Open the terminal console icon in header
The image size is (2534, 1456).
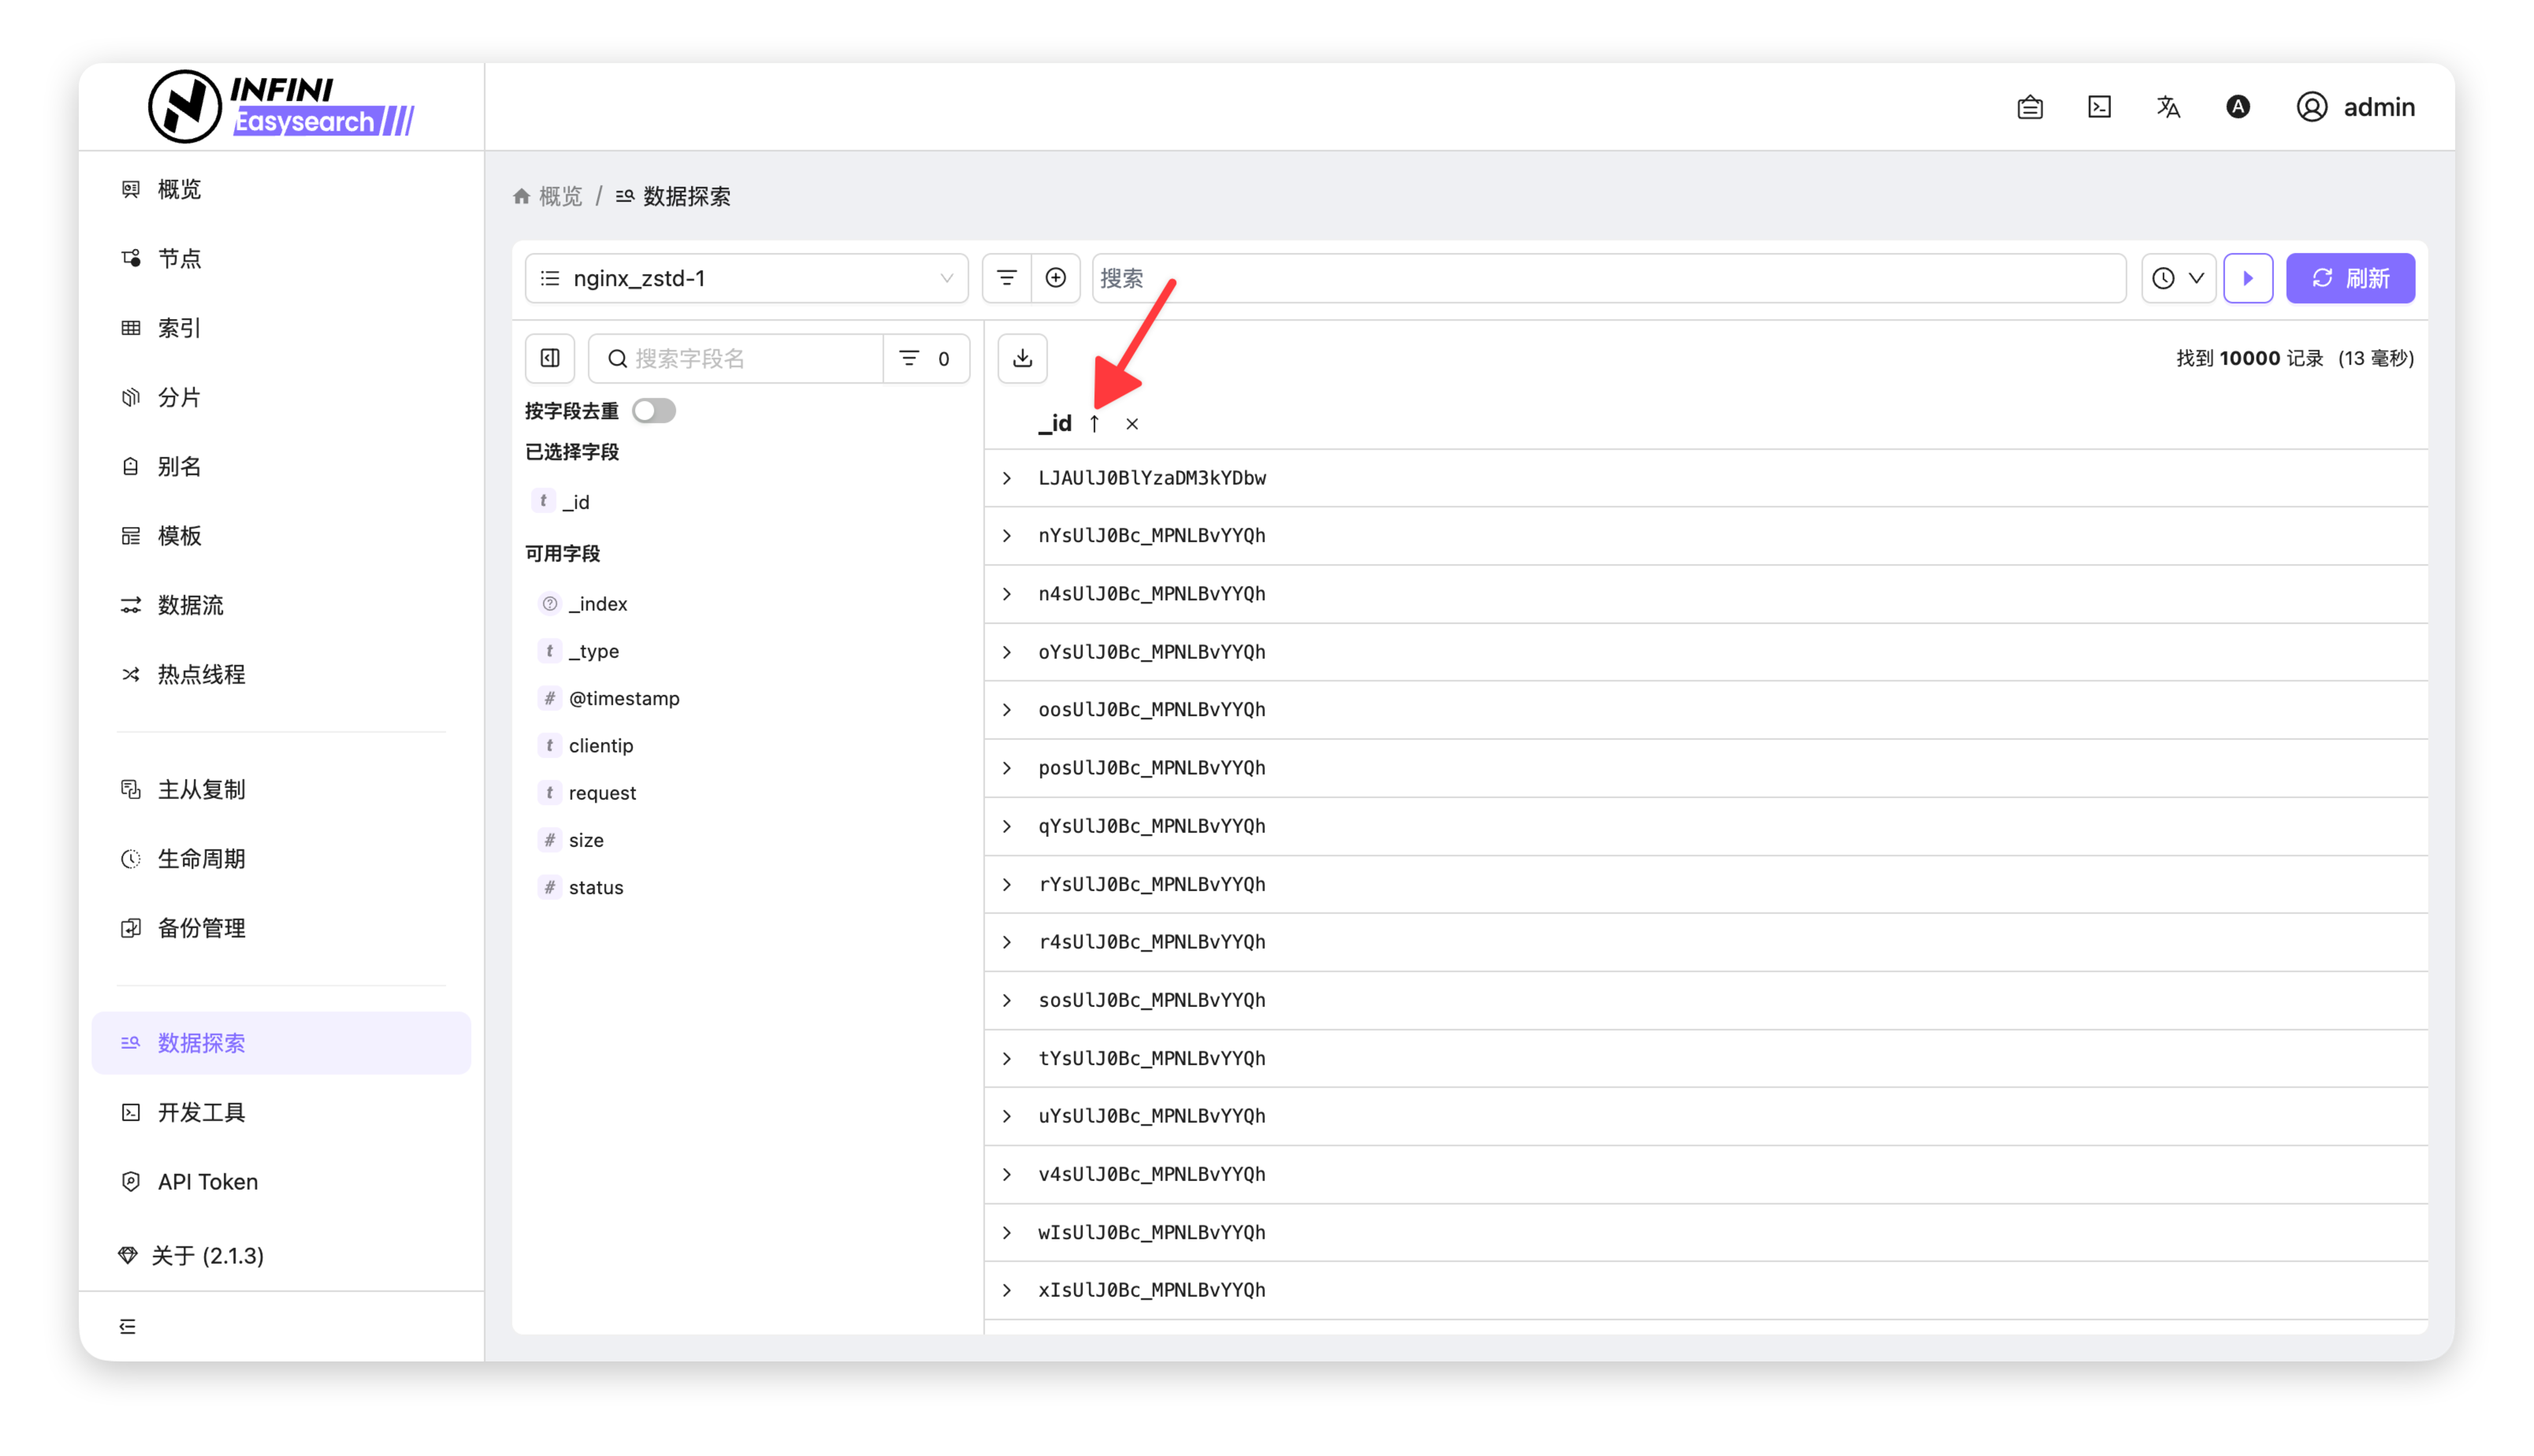coord(2099,107)
